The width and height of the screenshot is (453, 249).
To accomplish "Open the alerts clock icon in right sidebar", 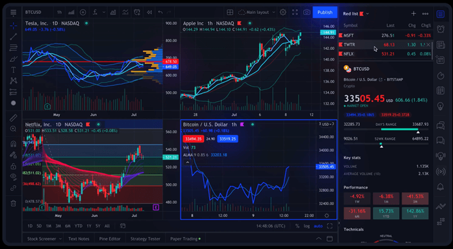I will coord(440,29).
